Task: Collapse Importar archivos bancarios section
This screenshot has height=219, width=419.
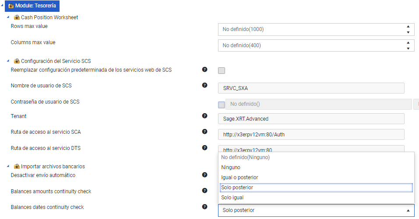Action: coord(8,166)
